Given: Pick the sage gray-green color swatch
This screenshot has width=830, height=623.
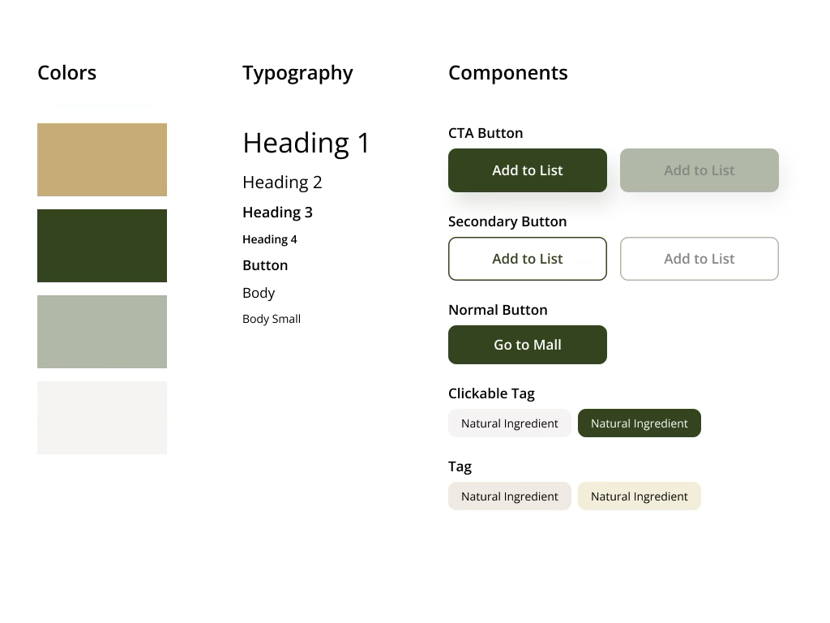Looking at the screenshot, I should coord(102,332).
